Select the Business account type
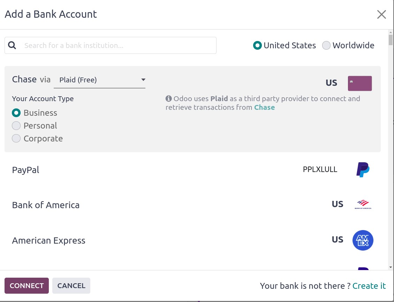The image size is (394, 302). (16, 113)
